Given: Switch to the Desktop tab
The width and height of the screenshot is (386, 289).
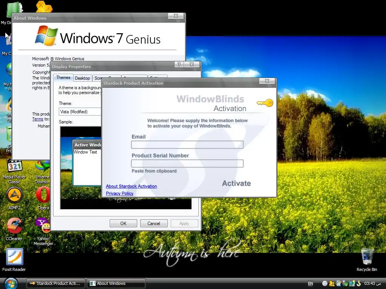Looking at the screenshot, I should [x=82, y=78].
